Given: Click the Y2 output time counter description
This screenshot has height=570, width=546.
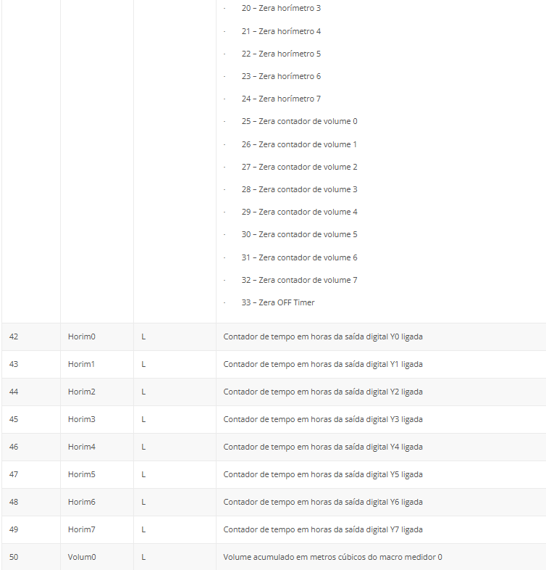Looking at the screenshot, I should coord(323,392).
